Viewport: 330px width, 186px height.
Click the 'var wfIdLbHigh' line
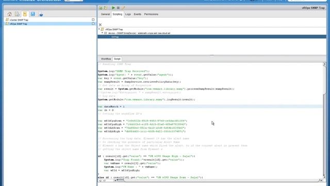tap(142, 131)
